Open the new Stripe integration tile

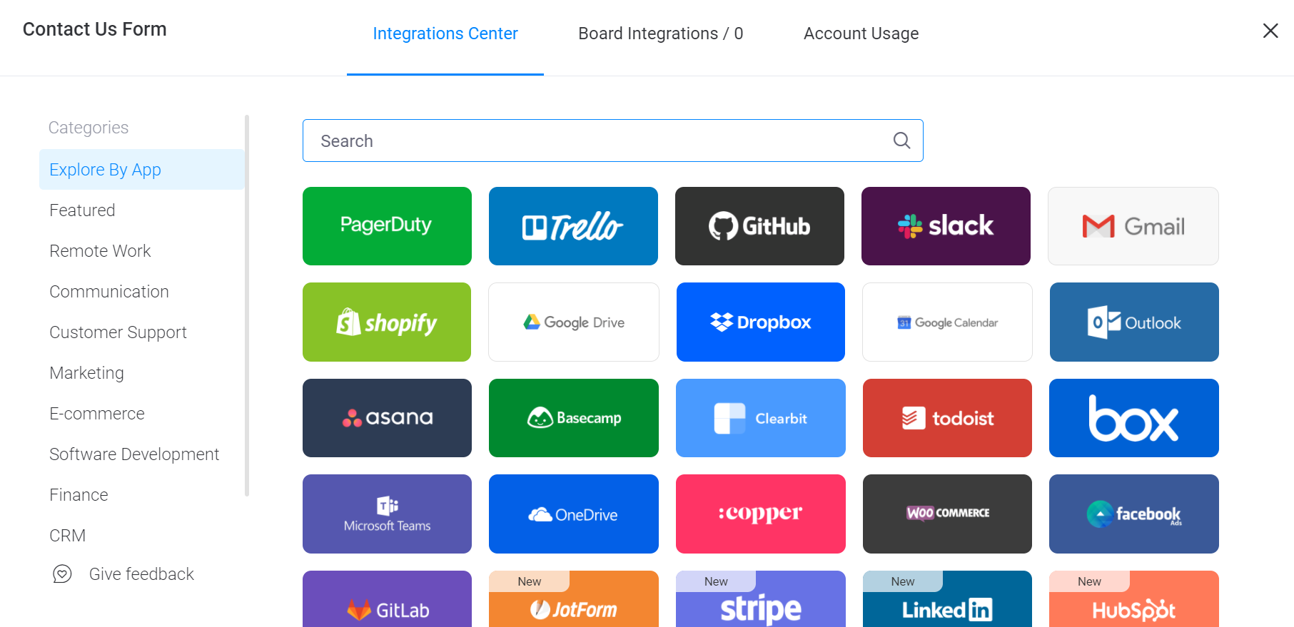[x=761, y=599]
